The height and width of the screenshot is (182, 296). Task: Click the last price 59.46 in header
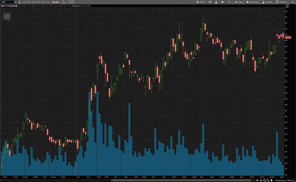tap(55, 2)
